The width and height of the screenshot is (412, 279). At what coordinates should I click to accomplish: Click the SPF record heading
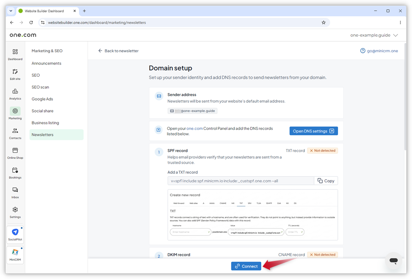(x=177, y=151)
